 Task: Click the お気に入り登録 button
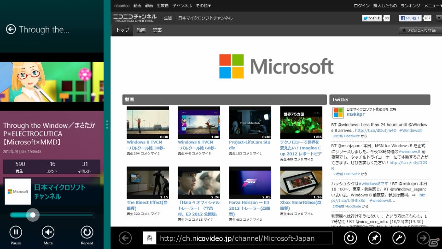pos(420,30)
